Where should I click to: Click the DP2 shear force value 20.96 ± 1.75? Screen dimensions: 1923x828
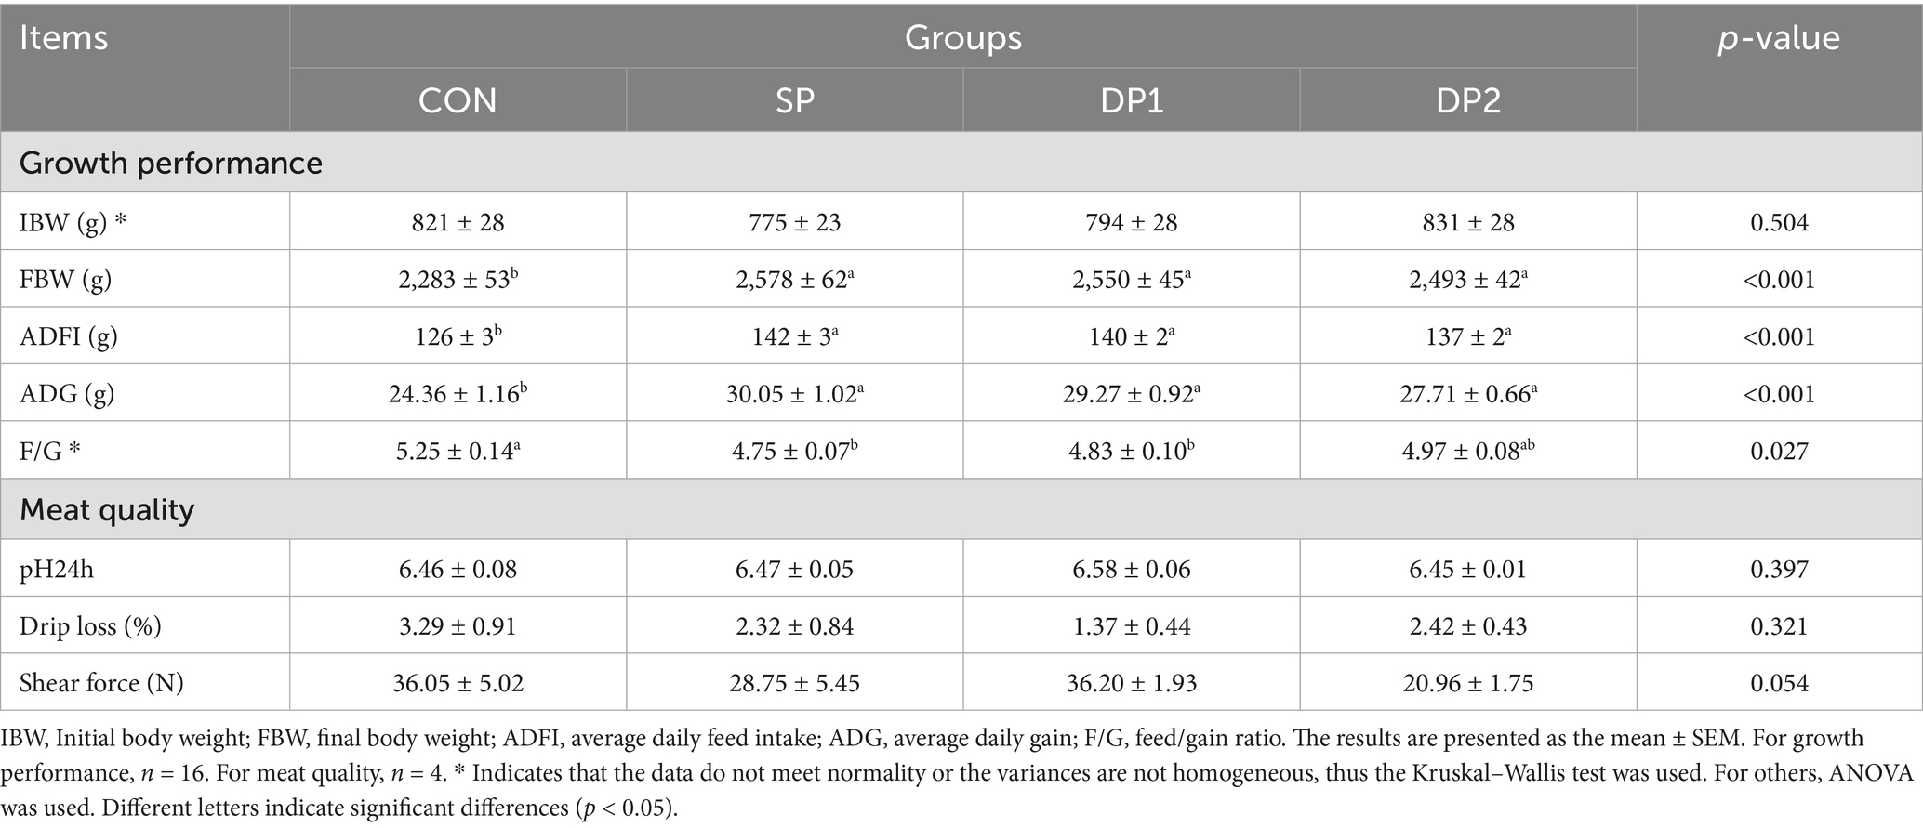click(1467, 683)
